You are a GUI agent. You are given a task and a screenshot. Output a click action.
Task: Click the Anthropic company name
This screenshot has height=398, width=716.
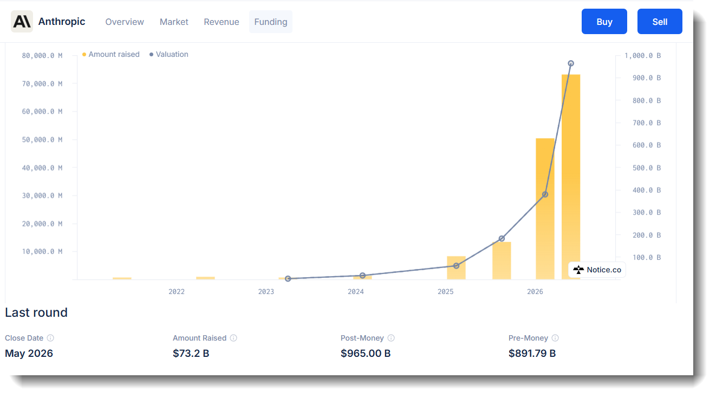click(62, 22)
